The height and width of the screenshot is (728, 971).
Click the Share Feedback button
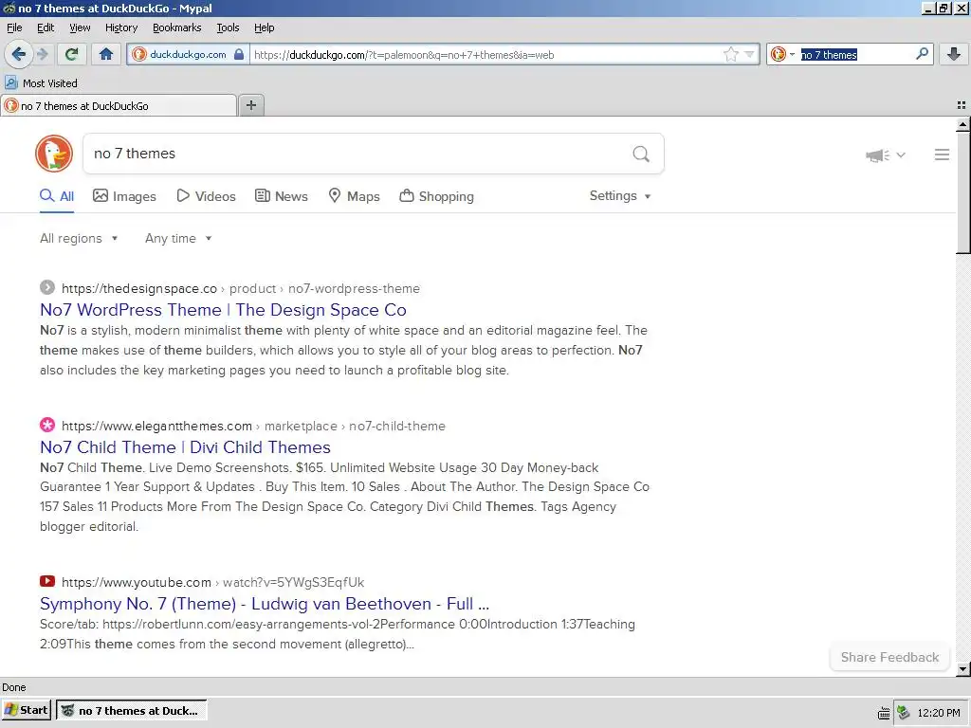(x=889, y=658)
